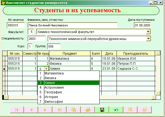The height and width of the screenshot is (117, 165).
Task: Click the Предмет column header
Action: point(70,54)
